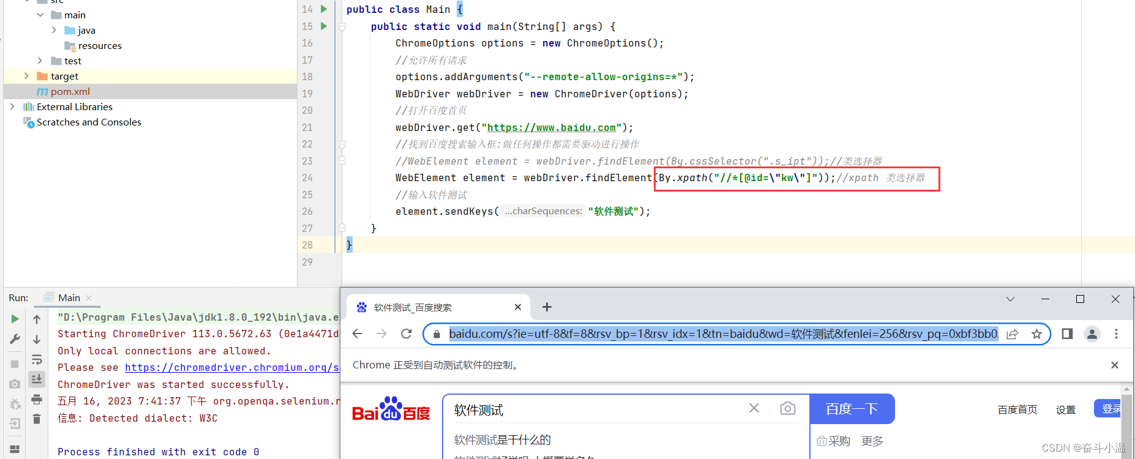This screenshot has height=459, width=1135.
Task: Select the resources folder
Action: 100,45
